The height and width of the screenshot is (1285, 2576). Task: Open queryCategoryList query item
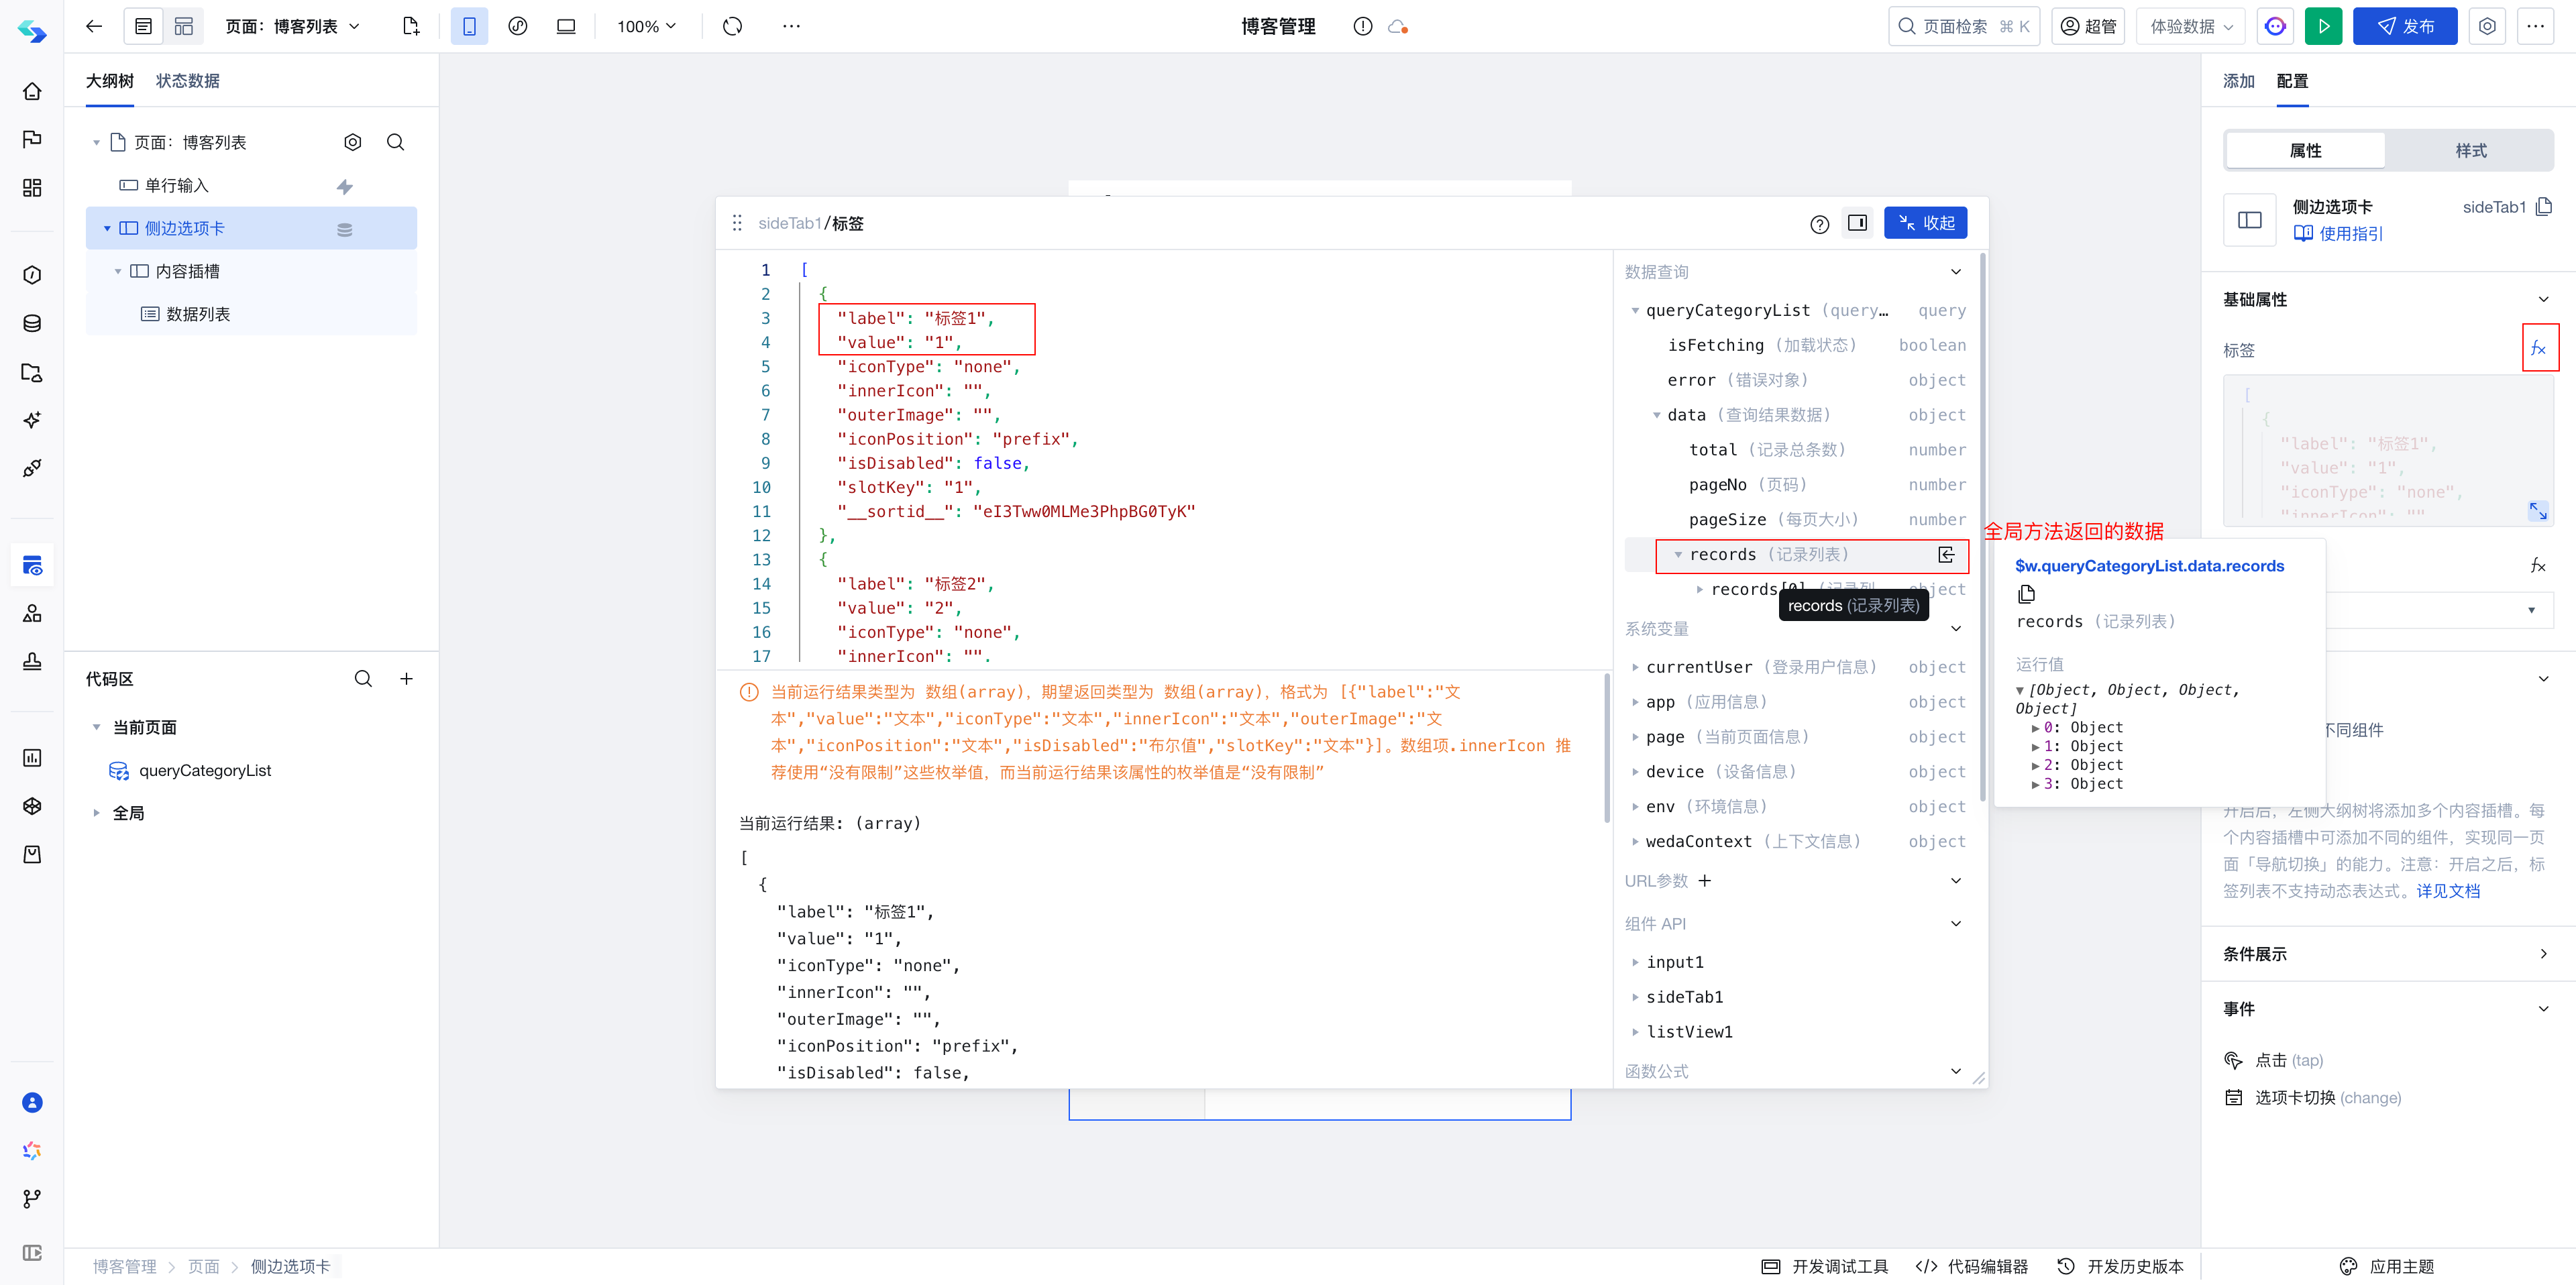pos(204,771)
